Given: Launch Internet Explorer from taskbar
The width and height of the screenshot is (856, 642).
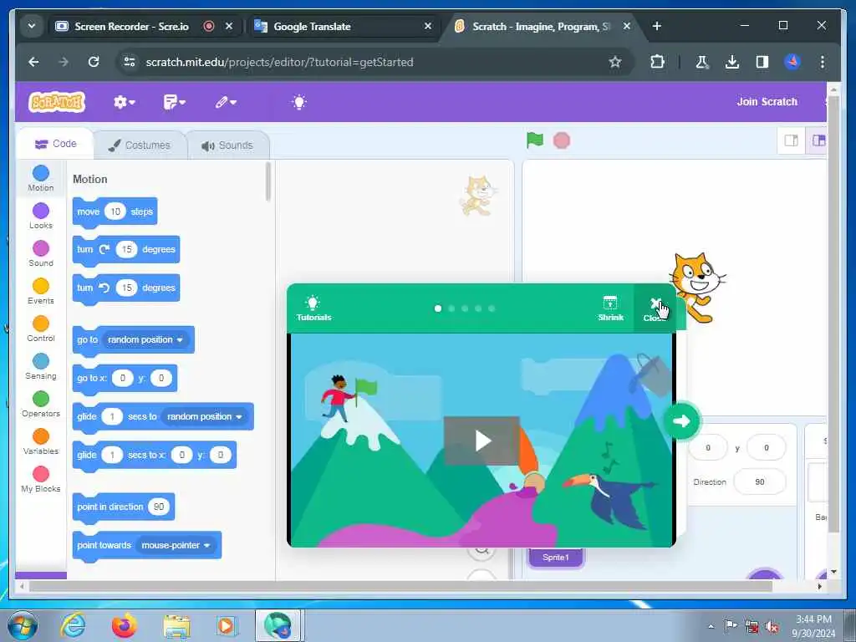Looking at the screenshot, I should 74,625.
